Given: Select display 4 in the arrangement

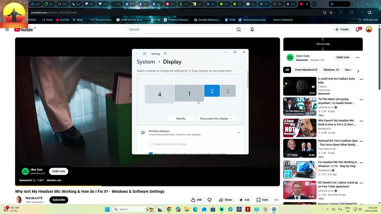Looking at the screenshot, I should pos(160,94).
